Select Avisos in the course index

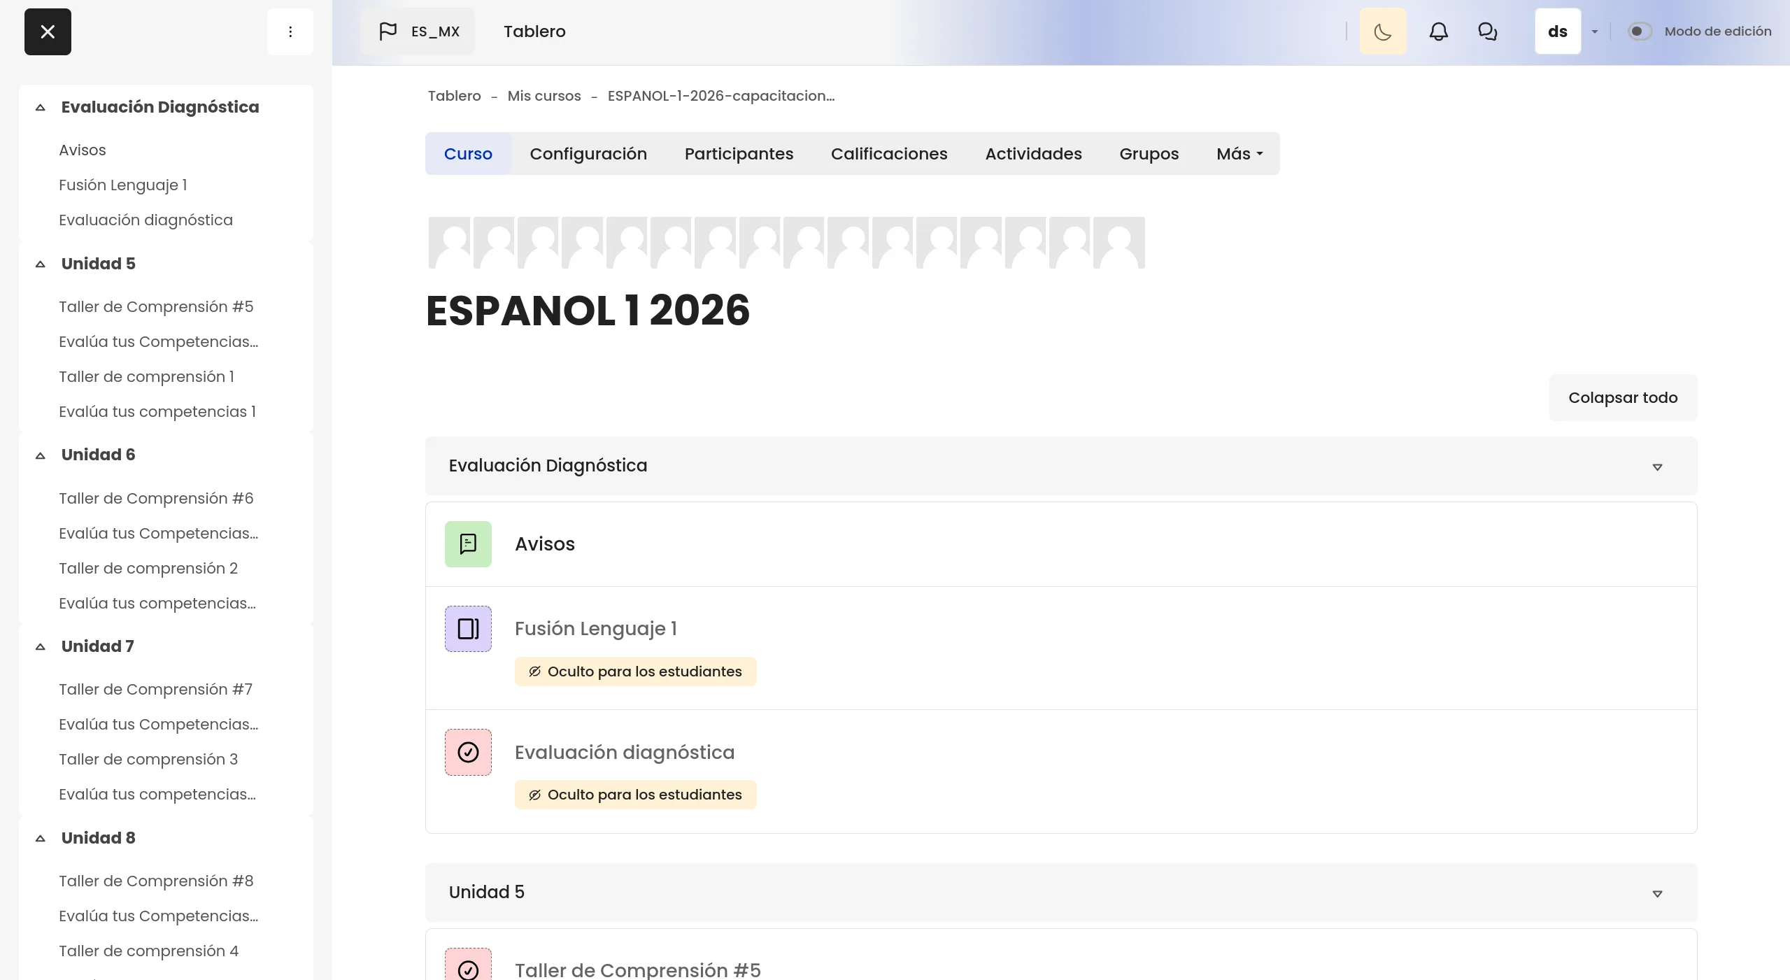83,150
